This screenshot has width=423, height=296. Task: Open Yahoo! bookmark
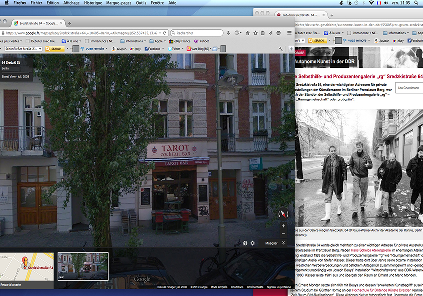click(x=201, y=41)
